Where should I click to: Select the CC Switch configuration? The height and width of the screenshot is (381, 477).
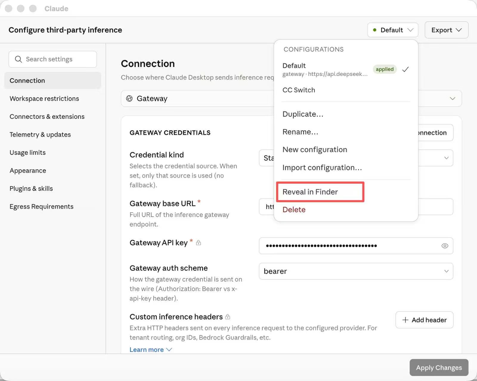pyautogui.click(x=299, y=90)
